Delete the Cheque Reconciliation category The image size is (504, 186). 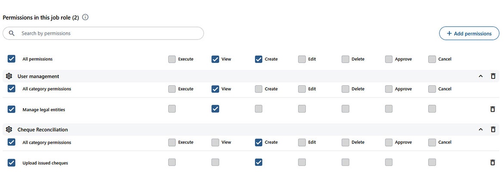click(x=493, y=129)
